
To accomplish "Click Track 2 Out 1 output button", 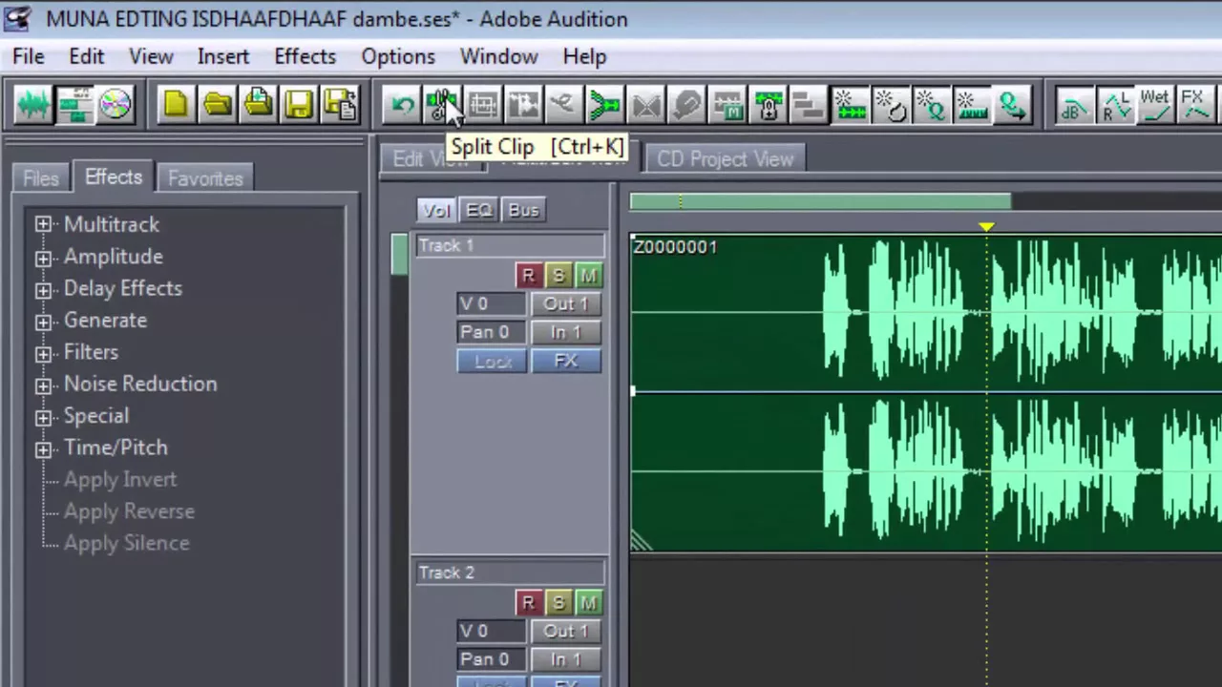I will tap(566, 632).
